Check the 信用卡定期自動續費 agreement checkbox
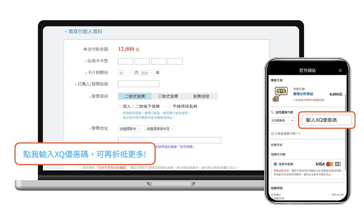 pyautogui.click(x=79, y=168)
